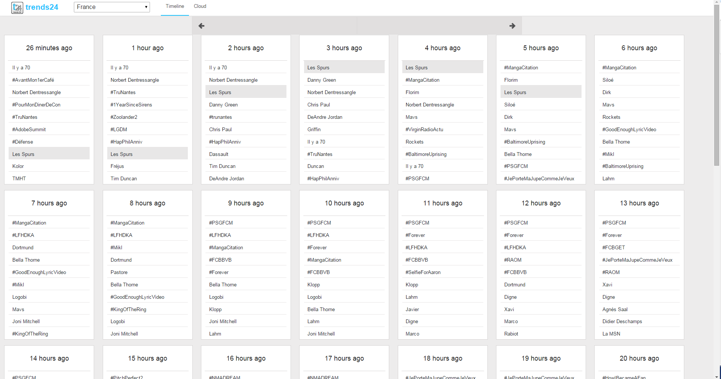Open #KingOfTheRing in 7 hours ago column
Image resolution: width=721 pixels, height=379 pixels.
pos(30,334)
